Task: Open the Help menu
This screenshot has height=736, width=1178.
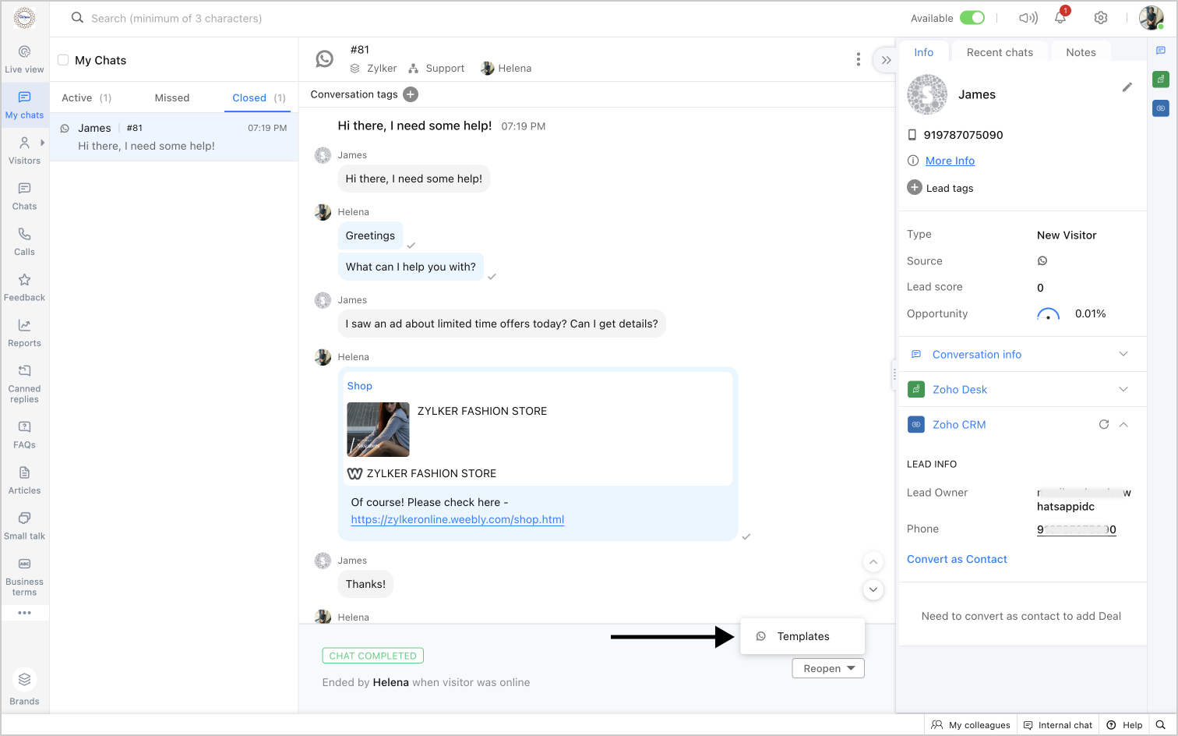Action: [x=1124, y=725]
